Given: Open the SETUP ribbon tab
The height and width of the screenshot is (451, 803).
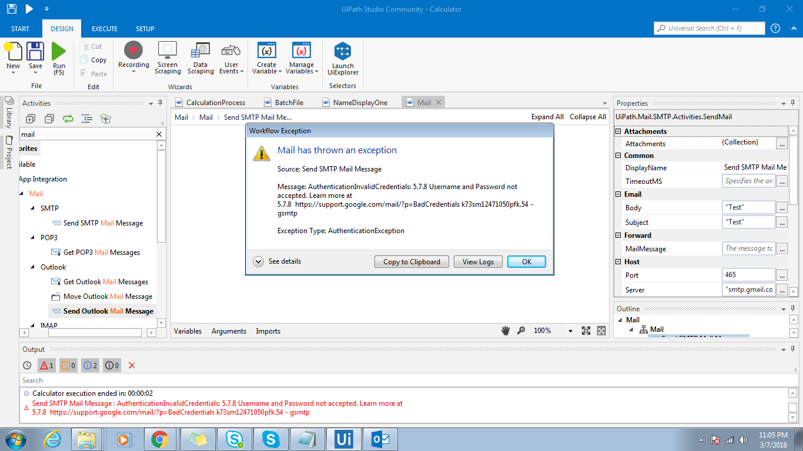Looking at the screenshot, I should [x=145, y=29].
